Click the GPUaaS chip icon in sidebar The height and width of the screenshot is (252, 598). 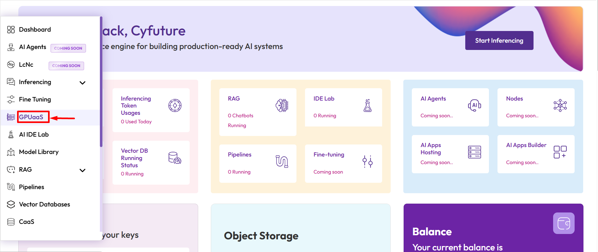(x=11, y=117)
